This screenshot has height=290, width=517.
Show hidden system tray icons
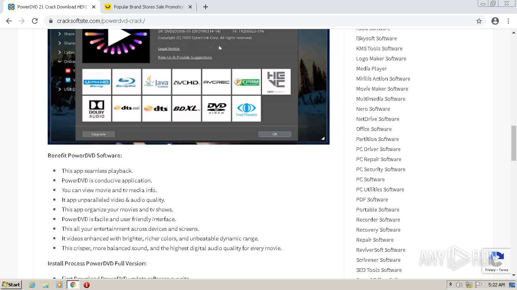pyautogui.click(x=450, y=285)
